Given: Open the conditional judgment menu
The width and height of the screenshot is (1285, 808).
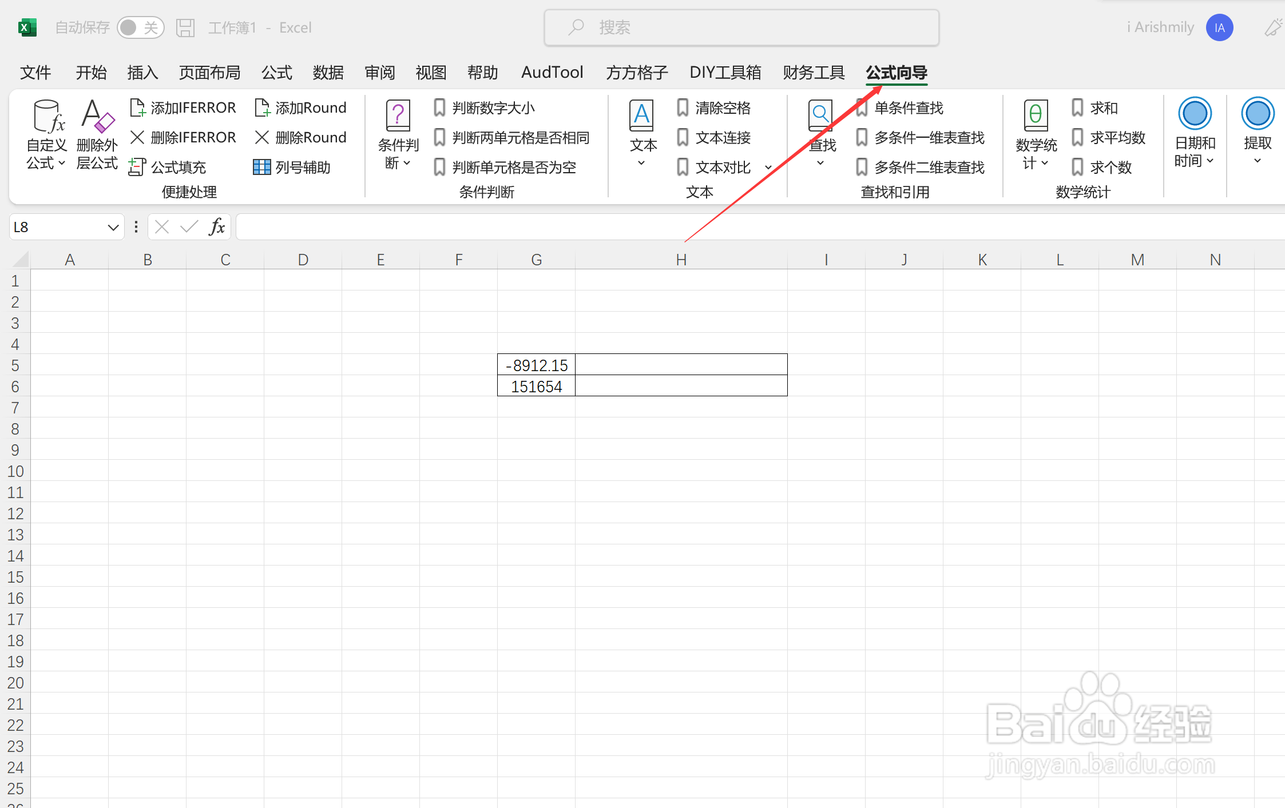Looking at the screenshot, I should tap(398, 135).
